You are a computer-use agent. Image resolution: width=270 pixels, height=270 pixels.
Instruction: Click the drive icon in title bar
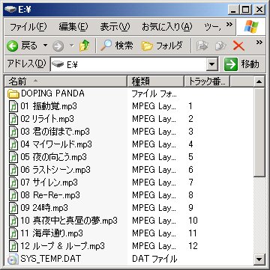point(10,9)
